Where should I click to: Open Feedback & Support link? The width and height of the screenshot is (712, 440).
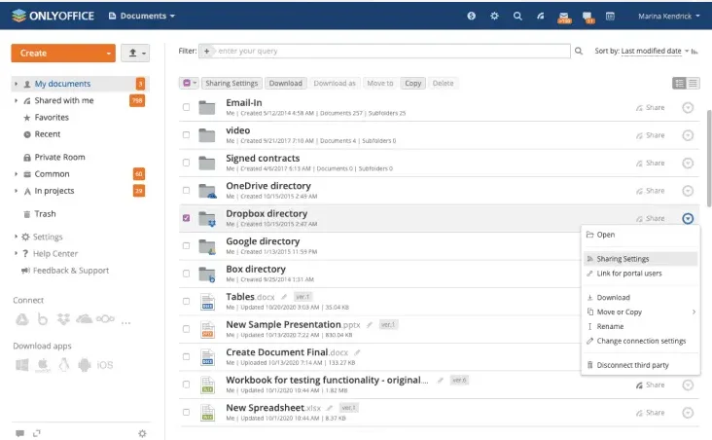(x=65, y=271)
